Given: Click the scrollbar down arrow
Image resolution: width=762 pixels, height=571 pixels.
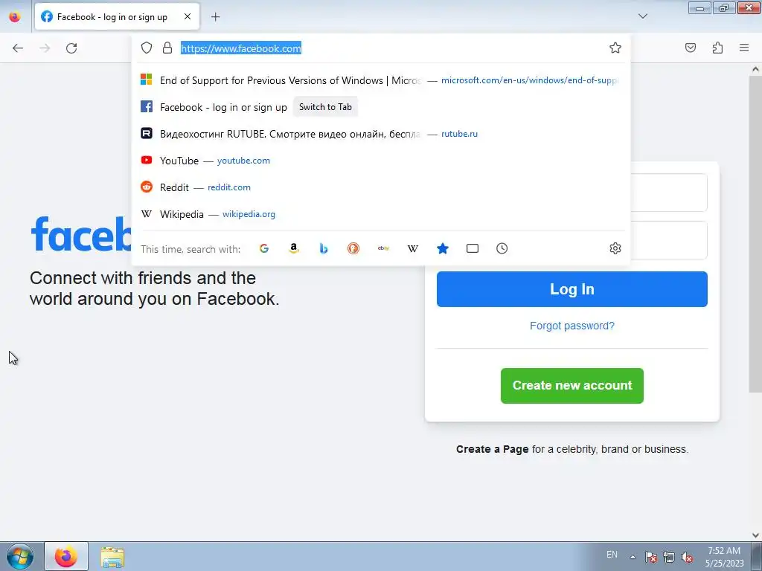Looking at the screenshot, I should pyautogui.click(x=755, y=535).
